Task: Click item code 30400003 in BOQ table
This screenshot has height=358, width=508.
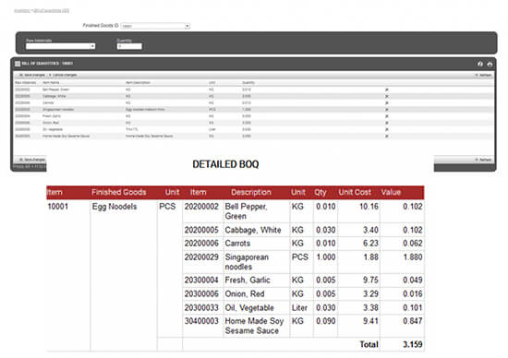Action: pos(201,321)
